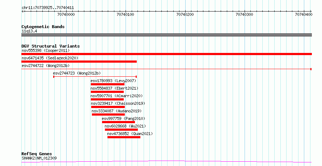Image resolution: width=322 pixels, height=166 pixels.
Task: Click ruler position 70740300
Action: coord(244,14)
